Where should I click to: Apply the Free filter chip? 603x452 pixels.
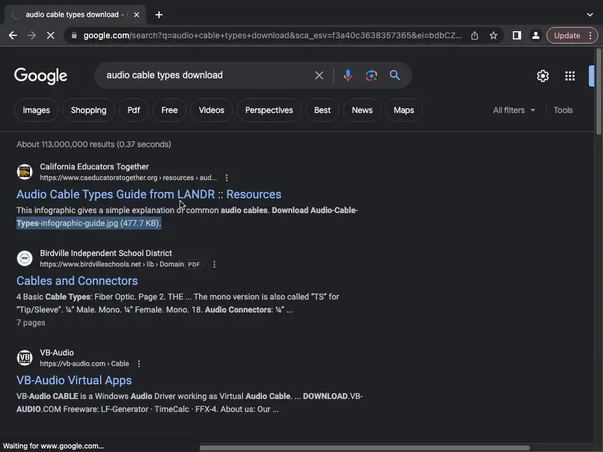click(x=169, y=110)
